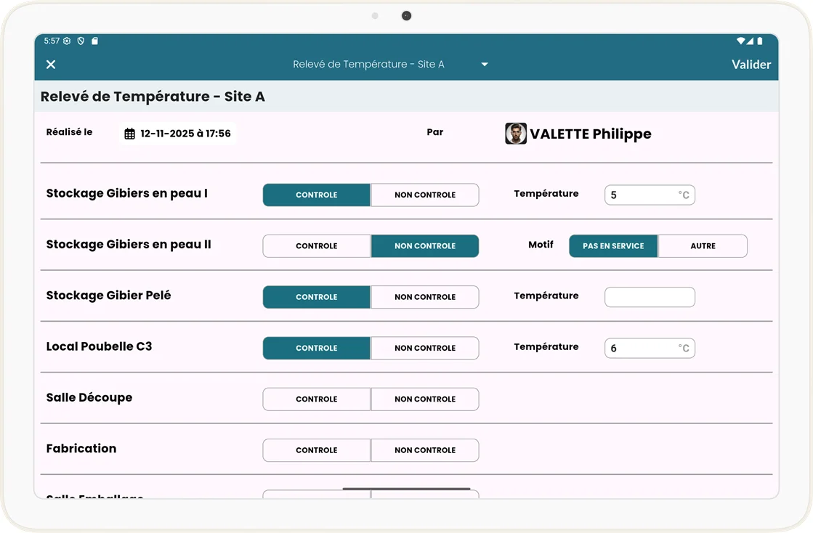Screen dimensions: 813x533
Task: Edit the Local Poubelle C3 temperature field
Action: click(650, 348)
